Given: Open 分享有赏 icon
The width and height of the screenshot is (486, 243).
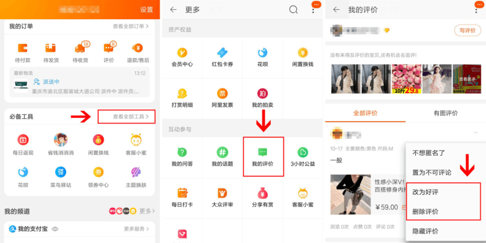Looking at the screenshot, I should (262, 193).
